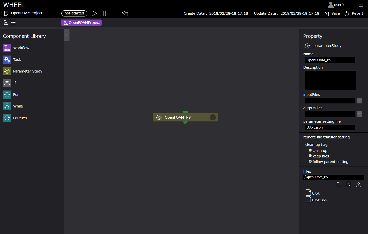
Task: Click the clean project return-arrow icon
Action: click(125, 13)
